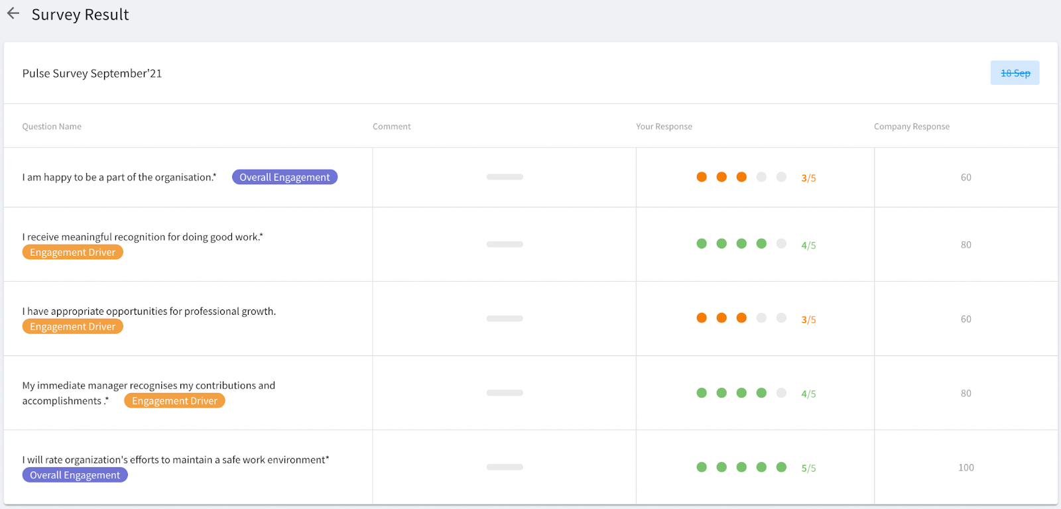1061x509 pixels.
Task: Click the 5/5 score in safe work environment row
Action: tap(808, 468)
